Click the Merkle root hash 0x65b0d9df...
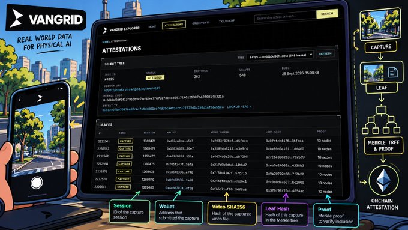This screenshot has height=230, width=408. (163, 98)
